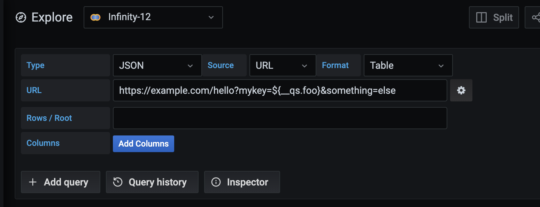
Task: Click the plus icon on Add query
Action: point(33,182)
